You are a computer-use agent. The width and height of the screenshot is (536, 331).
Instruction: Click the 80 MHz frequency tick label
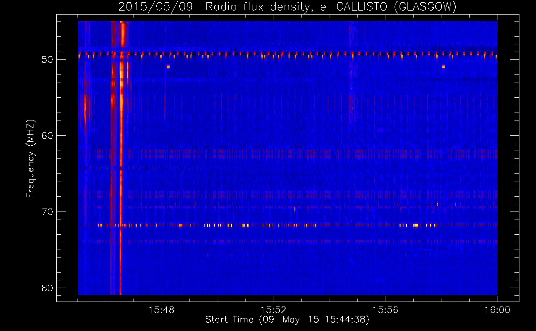click(47, 288)
